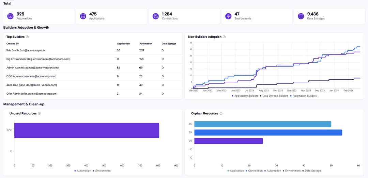Click the Created By column header
This screenshot has width=368, height=178.
coord(13,44)
